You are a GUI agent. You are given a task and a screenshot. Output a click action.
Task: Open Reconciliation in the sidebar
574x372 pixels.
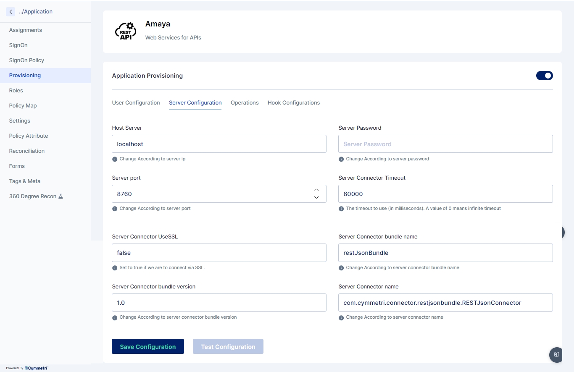pyautogui.click(x=27, y=151)
